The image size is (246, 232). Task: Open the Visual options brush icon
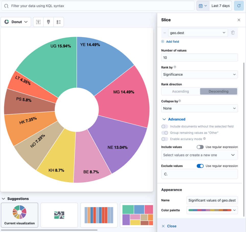click(x=48, y=22)
